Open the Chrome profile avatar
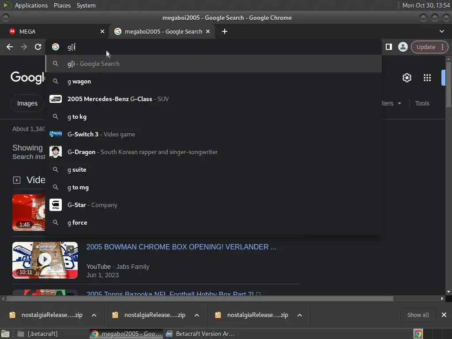Image resolution: width=452 pixels, height=339 pixels. pyautogui.click(x=403, y=47)
